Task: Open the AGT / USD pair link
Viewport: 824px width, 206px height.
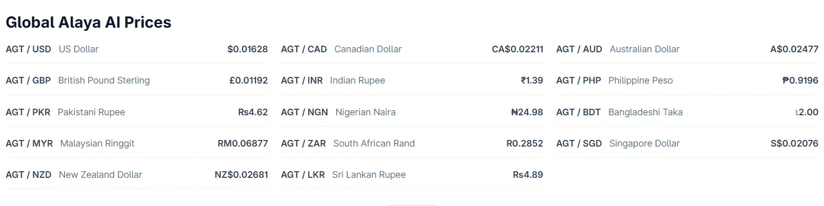Action: (x=137, y=49)
